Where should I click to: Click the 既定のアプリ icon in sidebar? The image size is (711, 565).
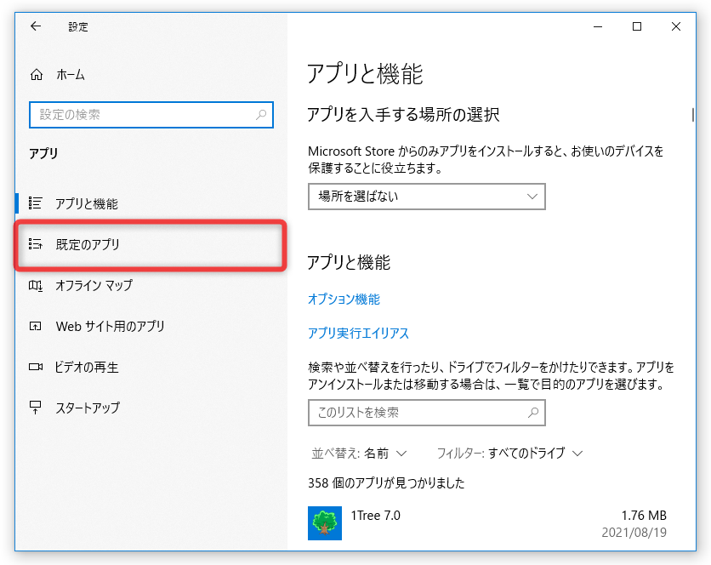[36, 244]
